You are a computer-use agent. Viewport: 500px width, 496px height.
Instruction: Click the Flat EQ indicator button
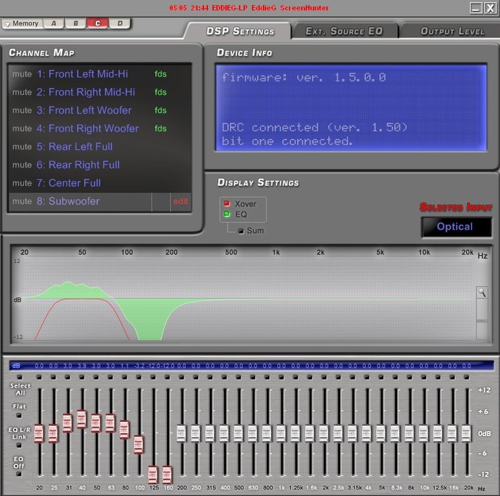19,415
